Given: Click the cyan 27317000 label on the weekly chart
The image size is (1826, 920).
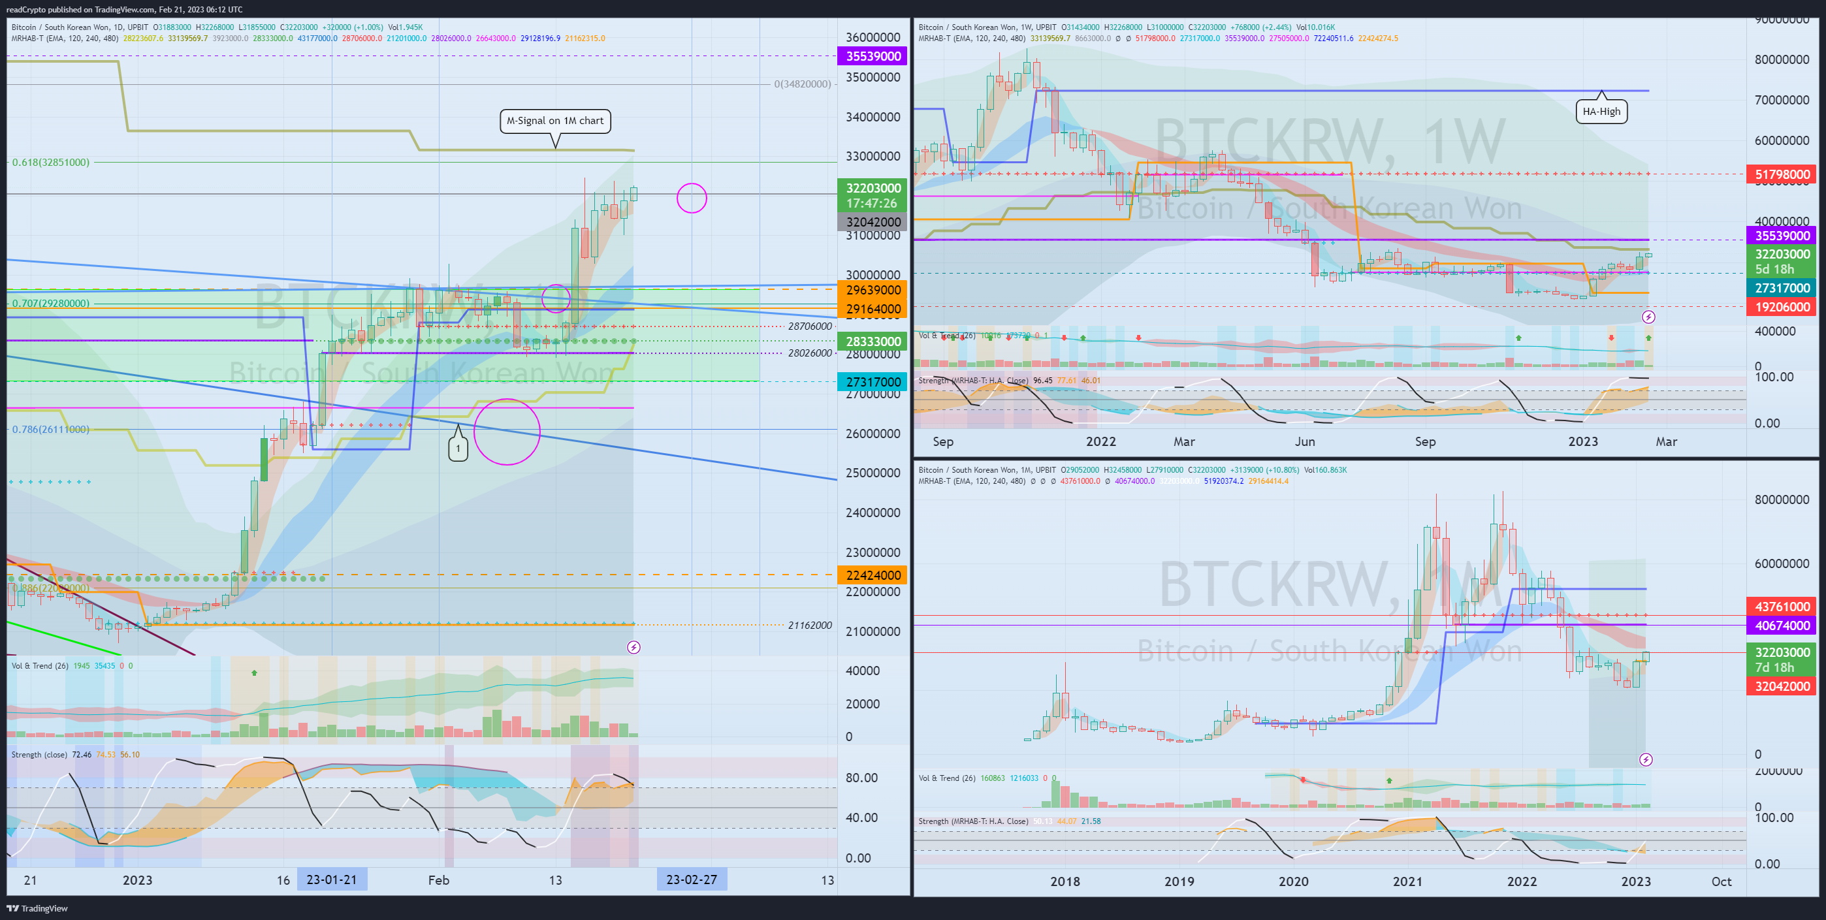Looking at the screenshot, I should point(1782,289).
